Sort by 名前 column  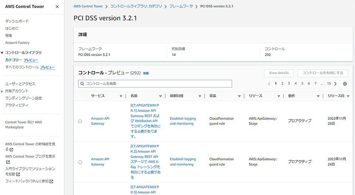click(x=160, y=96)
